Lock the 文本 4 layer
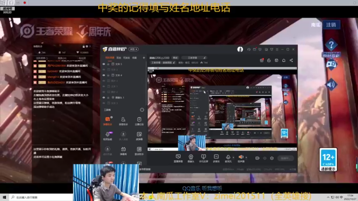 [108, 75]
